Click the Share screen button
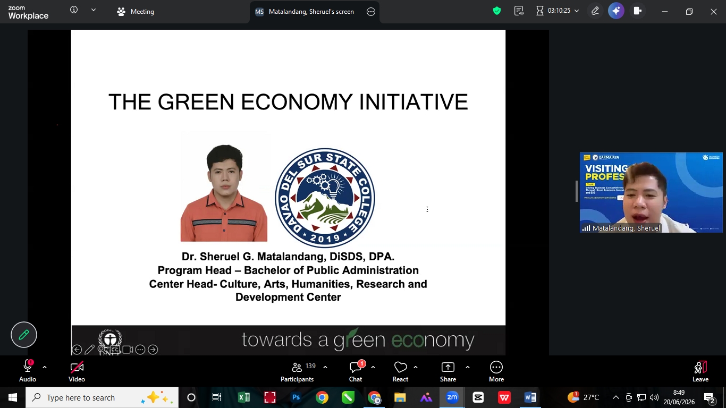 (448, 371)
